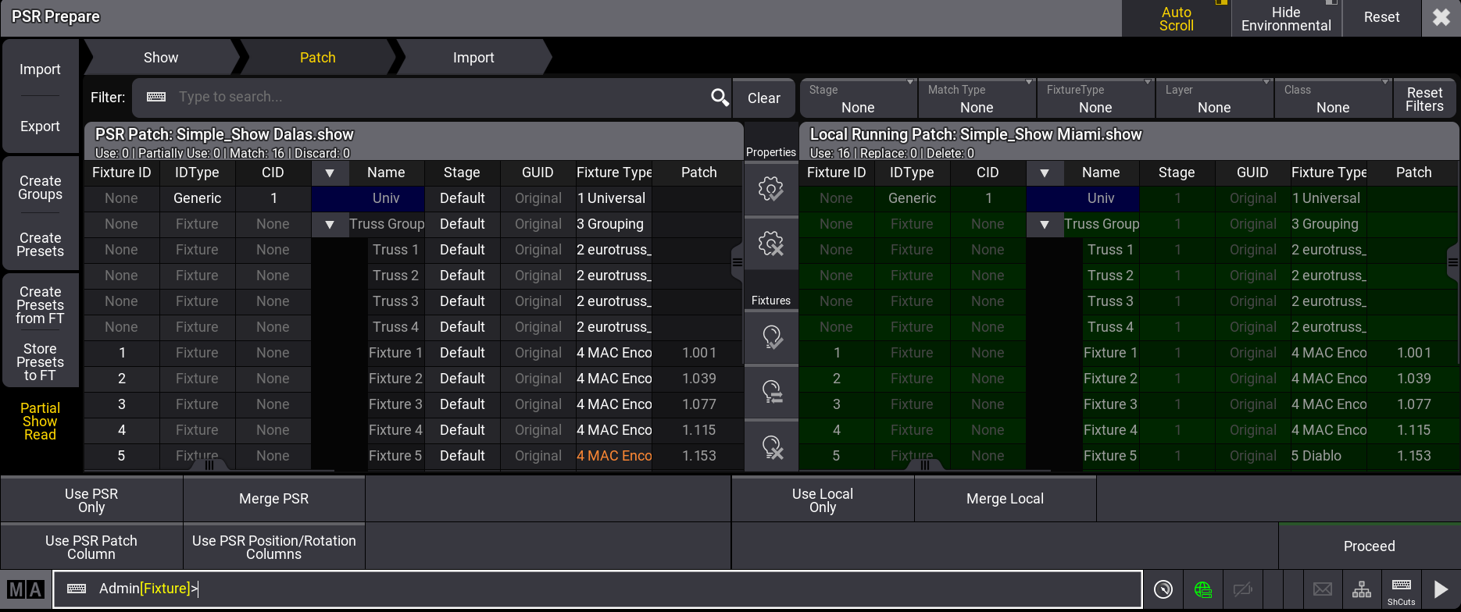
Task: Open the Match Type filter dropdown
Action: coord(977,98)
